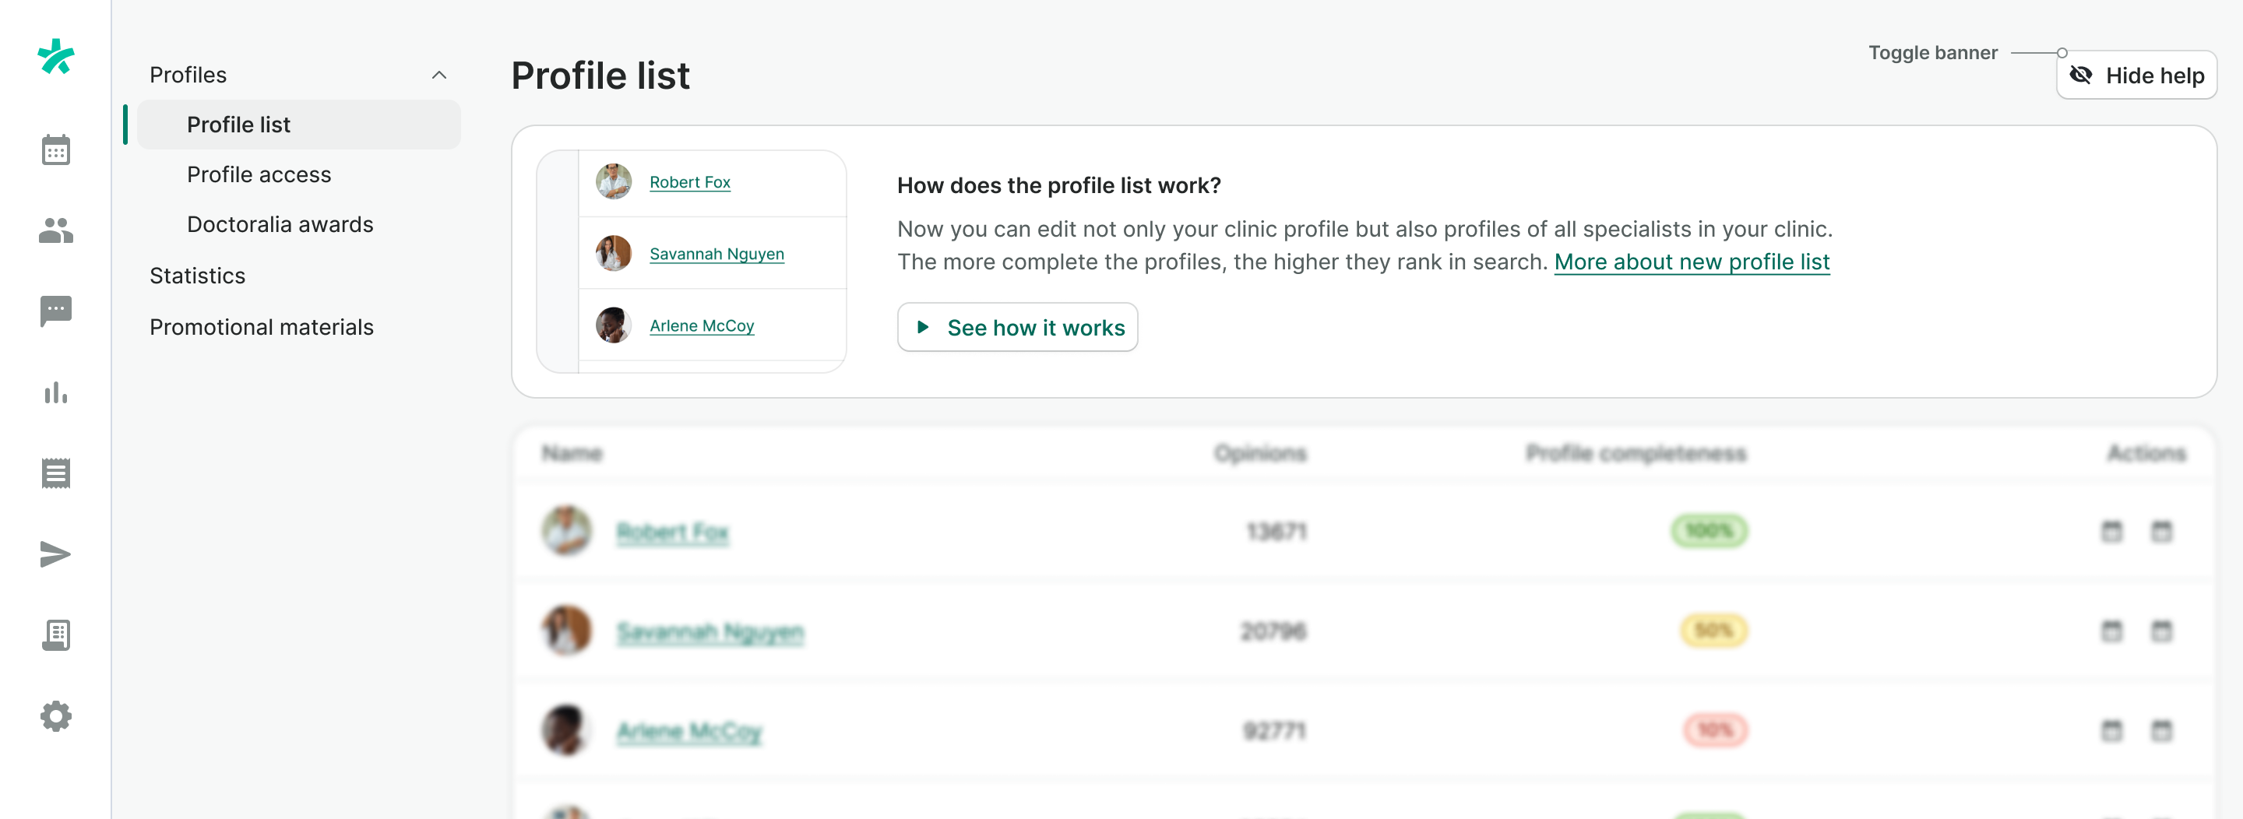
Task: Select Profile access menu item
Action: point(259,175)
